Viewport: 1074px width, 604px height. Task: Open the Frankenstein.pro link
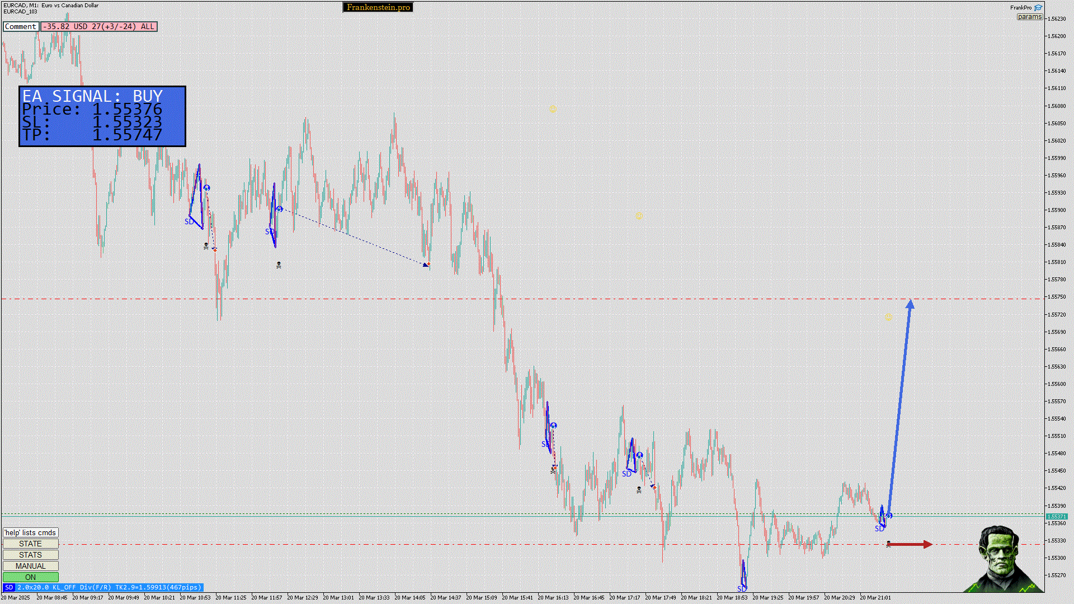(378, 7)
